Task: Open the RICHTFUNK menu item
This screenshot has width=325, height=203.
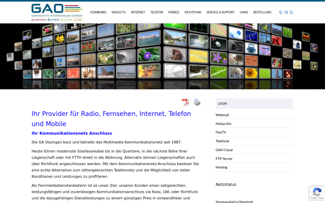Action: (x=193, y=12)
